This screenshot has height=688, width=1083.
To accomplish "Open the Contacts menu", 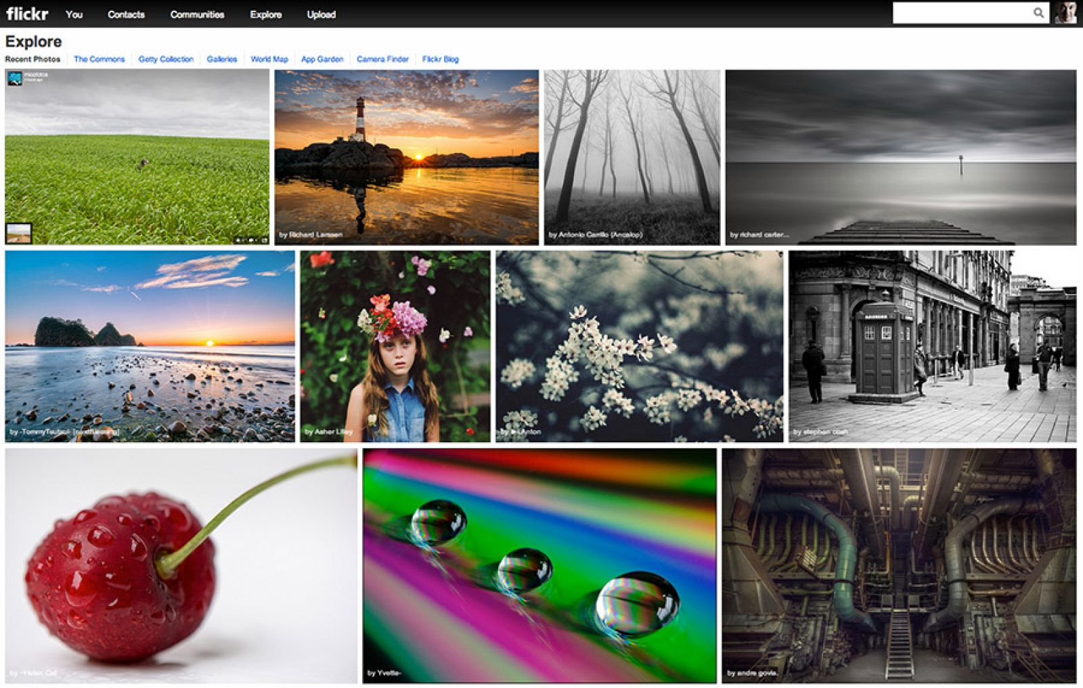I will pos(125,14).
